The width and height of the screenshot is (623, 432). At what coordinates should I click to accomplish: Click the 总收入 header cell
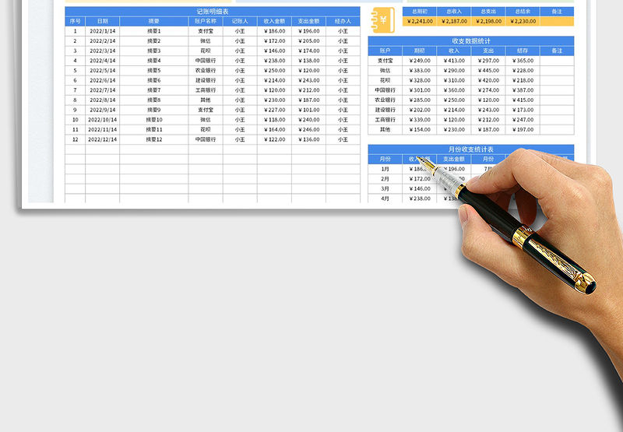click(454, 12)
